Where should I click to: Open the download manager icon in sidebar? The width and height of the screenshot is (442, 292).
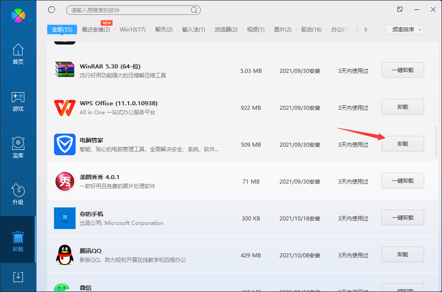(x=18, y=277)
